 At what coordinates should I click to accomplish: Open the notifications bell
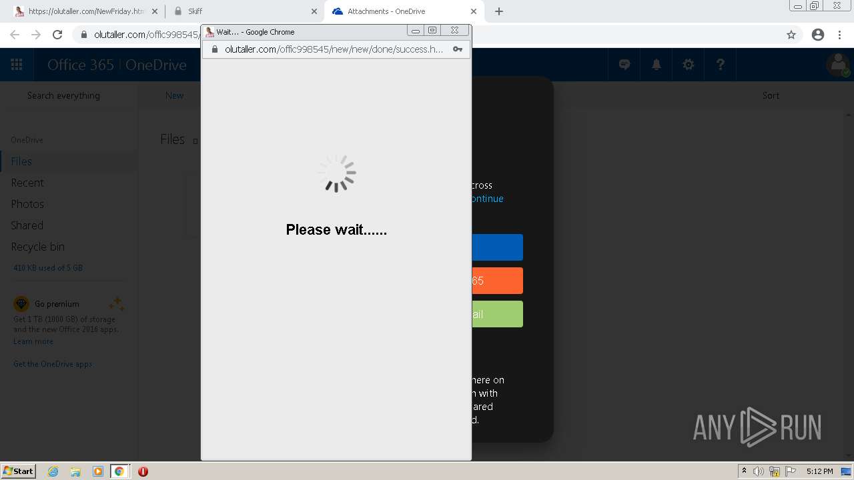(657, 65)
